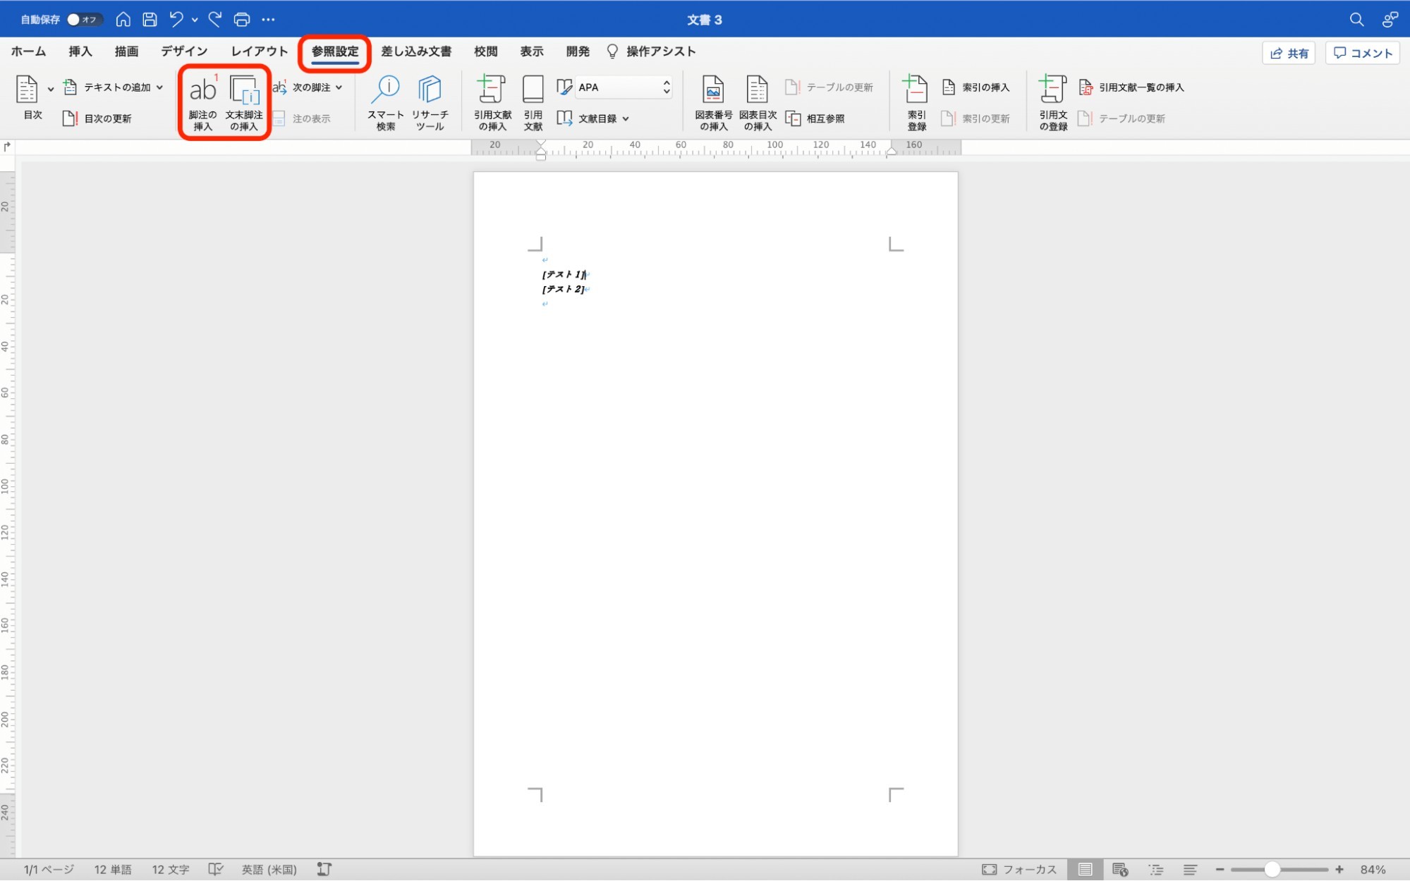Open the 開発 tab
The width and height of the screenshot is (1410, 881).
[578, 51]
